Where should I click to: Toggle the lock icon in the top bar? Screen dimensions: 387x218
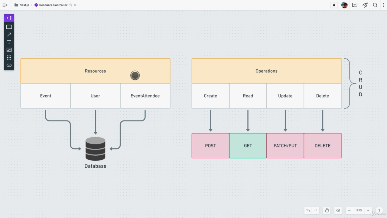pos(334,5)
